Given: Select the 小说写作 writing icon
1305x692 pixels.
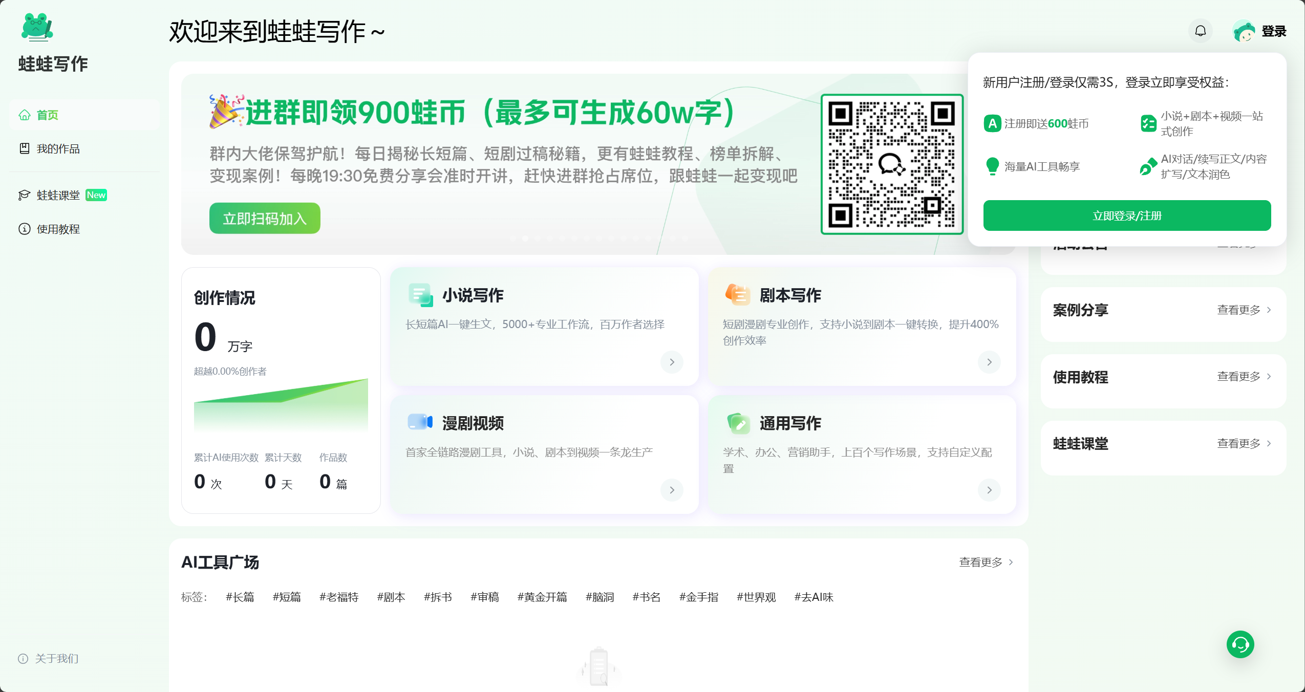Looking at the screenshot, I should click(x=421, y=295).
